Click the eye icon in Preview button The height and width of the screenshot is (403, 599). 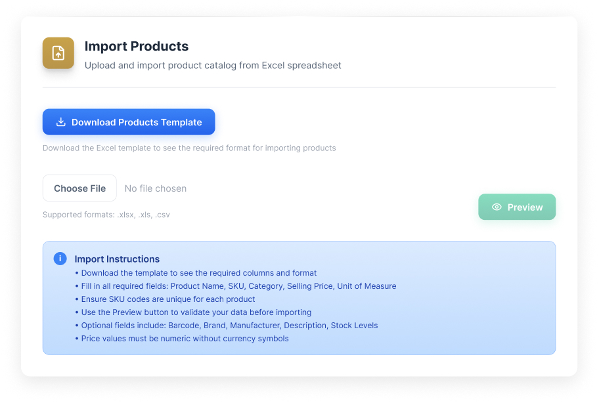coord(497,207)
